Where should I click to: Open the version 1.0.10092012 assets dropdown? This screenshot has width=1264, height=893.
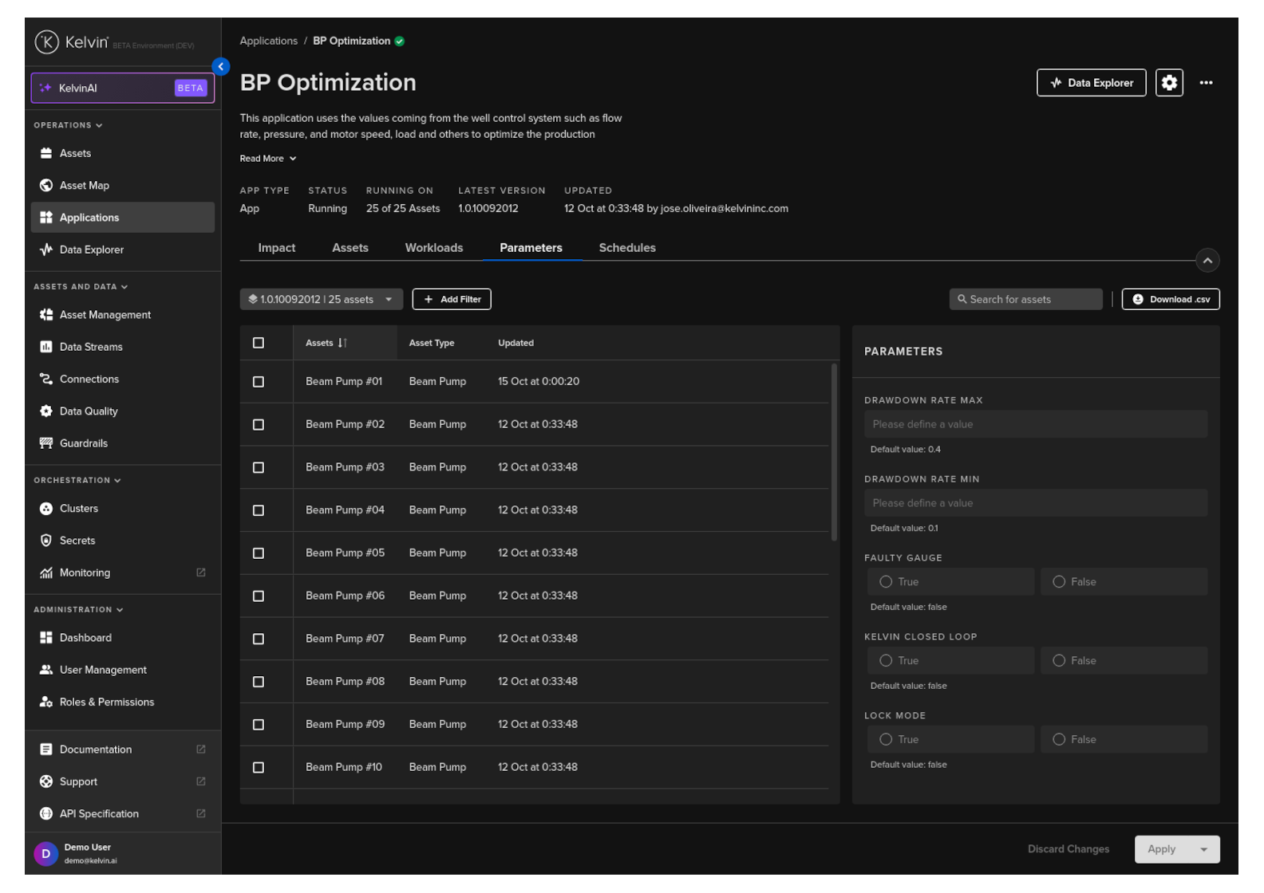point(321,300)
